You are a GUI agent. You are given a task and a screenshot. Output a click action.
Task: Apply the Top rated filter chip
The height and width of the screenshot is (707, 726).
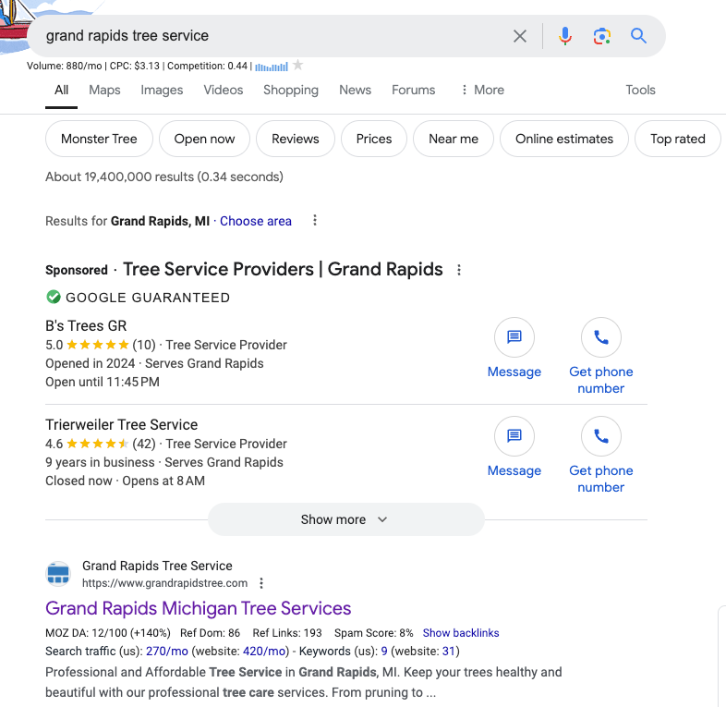pos(678,139)
